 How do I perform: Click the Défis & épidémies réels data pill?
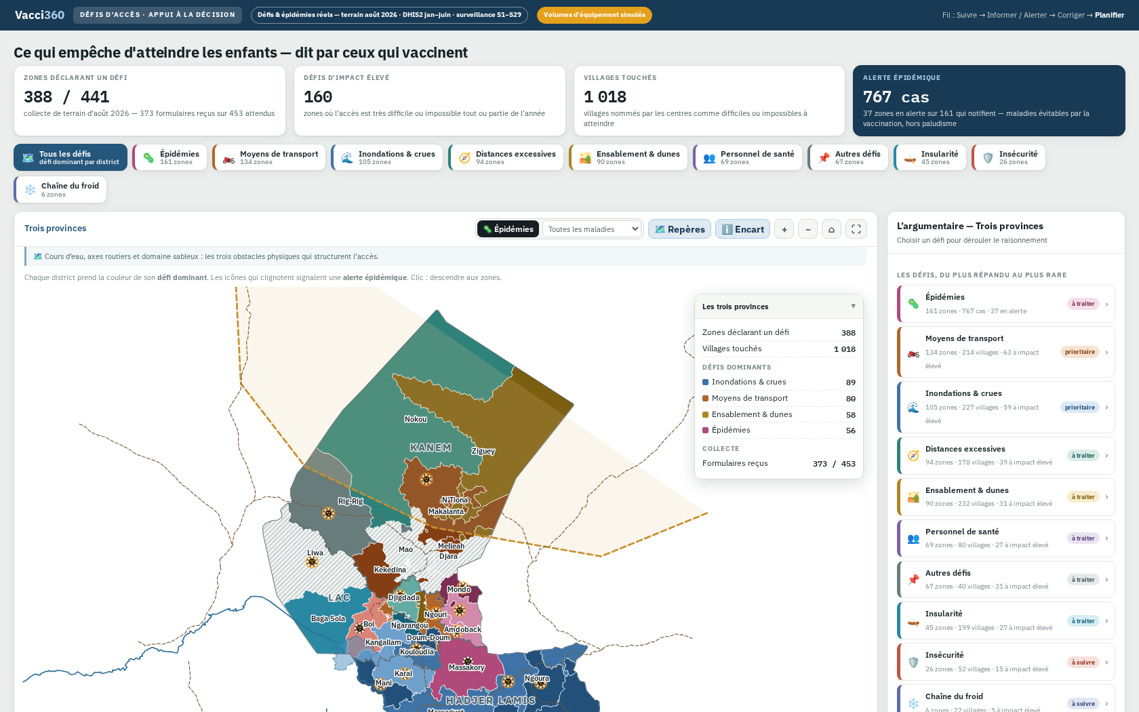pyautogui.click(x=389, y=15)
